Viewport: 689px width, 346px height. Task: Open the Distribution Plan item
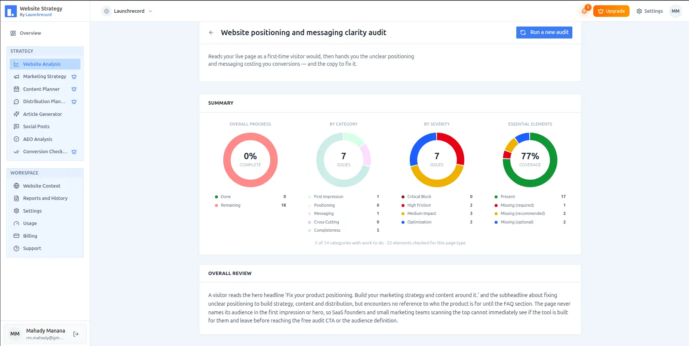pyautogui.click(x=44, y=102)
